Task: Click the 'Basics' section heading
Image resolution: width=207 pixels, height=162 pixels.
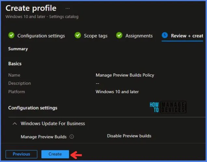Action: coord(15,64)
